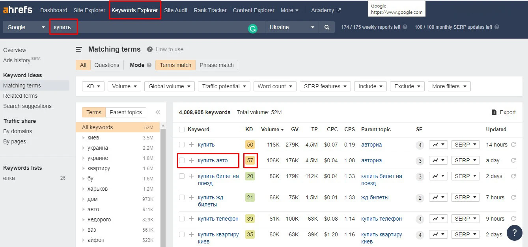Switch to the Parent topics tab
Image resolution: width=528 pixels, height=247 pixels.
click(126, 112)
